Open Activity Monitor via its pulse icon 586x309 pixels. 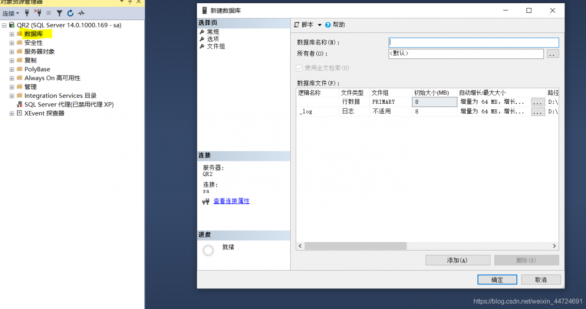[x=81, y=13]
